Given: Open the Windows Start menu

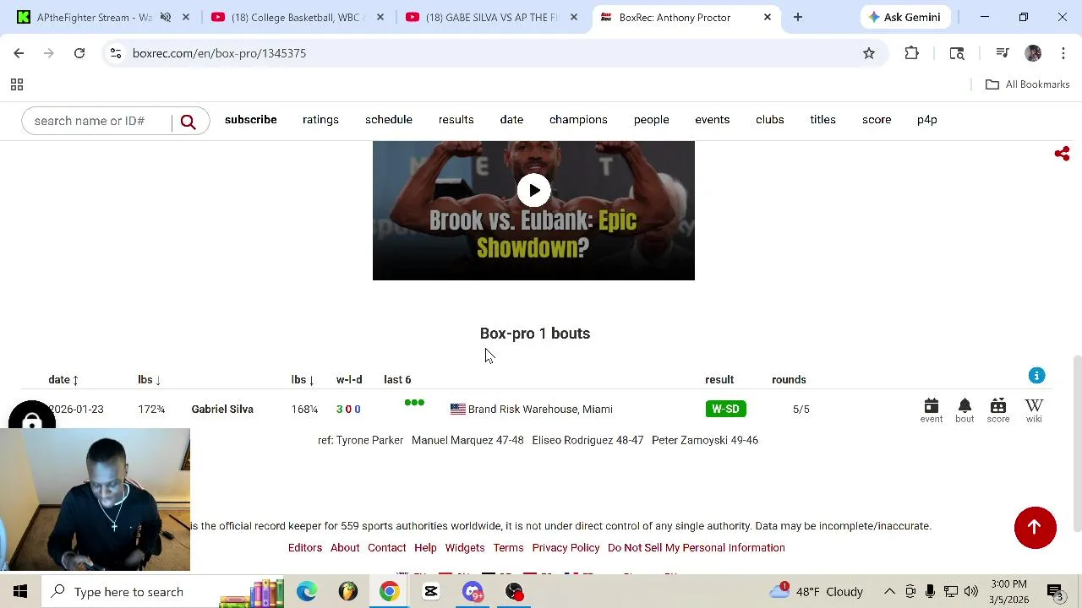Looking at the screenshot, I should point(20,591).
